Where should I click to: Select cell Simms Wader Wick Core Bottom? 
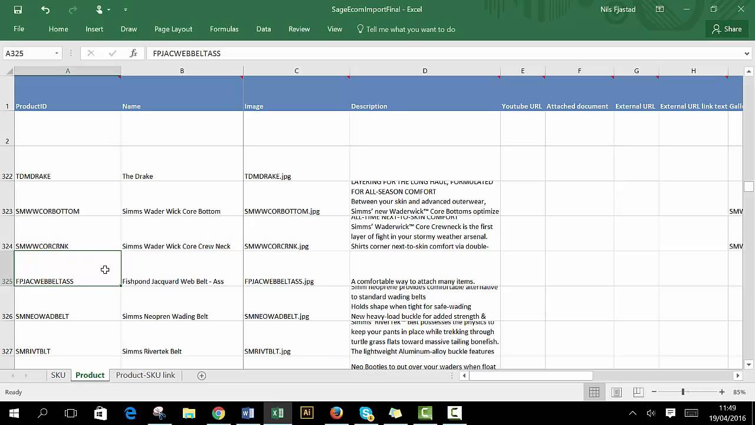tap(182, 198)
